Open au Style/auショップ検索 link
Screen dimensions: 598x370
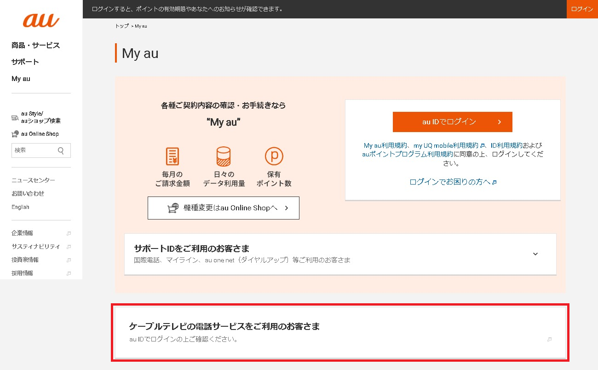tap(40, 117)
